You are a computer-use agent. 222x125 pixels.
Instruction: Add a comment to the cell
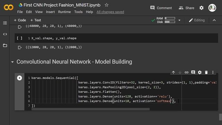[x=193, y=73]
